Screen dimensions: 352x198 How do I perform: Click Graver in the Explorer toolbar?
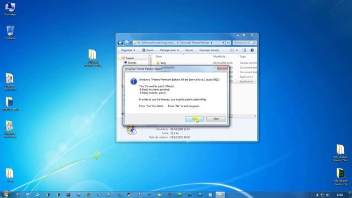(x=189, y=50)
